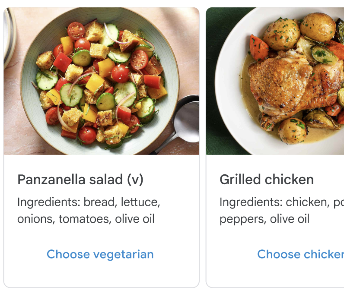
Task: Click "peppers, olive oil" line in chicken card
Action: [264, 219]
